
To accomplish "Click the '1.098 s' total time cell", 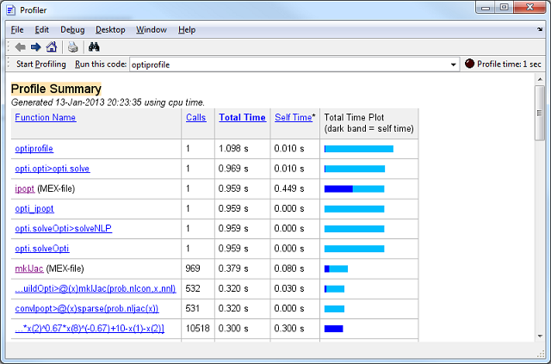I will tap(233, 149).
